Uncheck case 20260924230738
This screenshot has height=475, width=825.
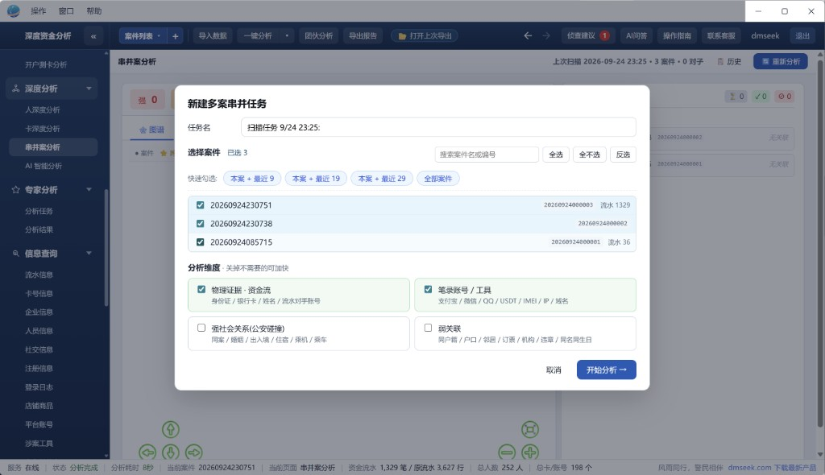tap(200, 224)
